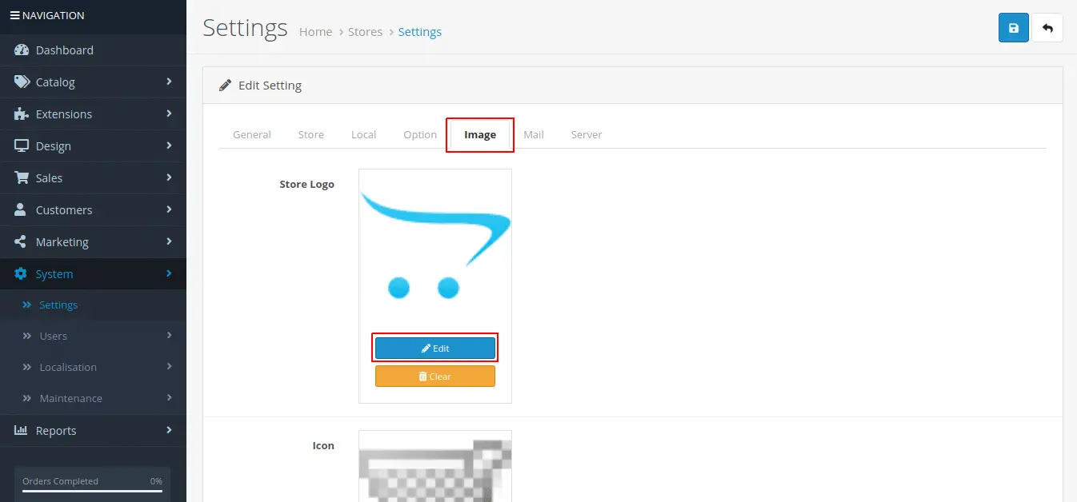Switch to the Mail tab
Image resolution: width=1077 pixels, height=502 pixels.
tap(533, 134)
